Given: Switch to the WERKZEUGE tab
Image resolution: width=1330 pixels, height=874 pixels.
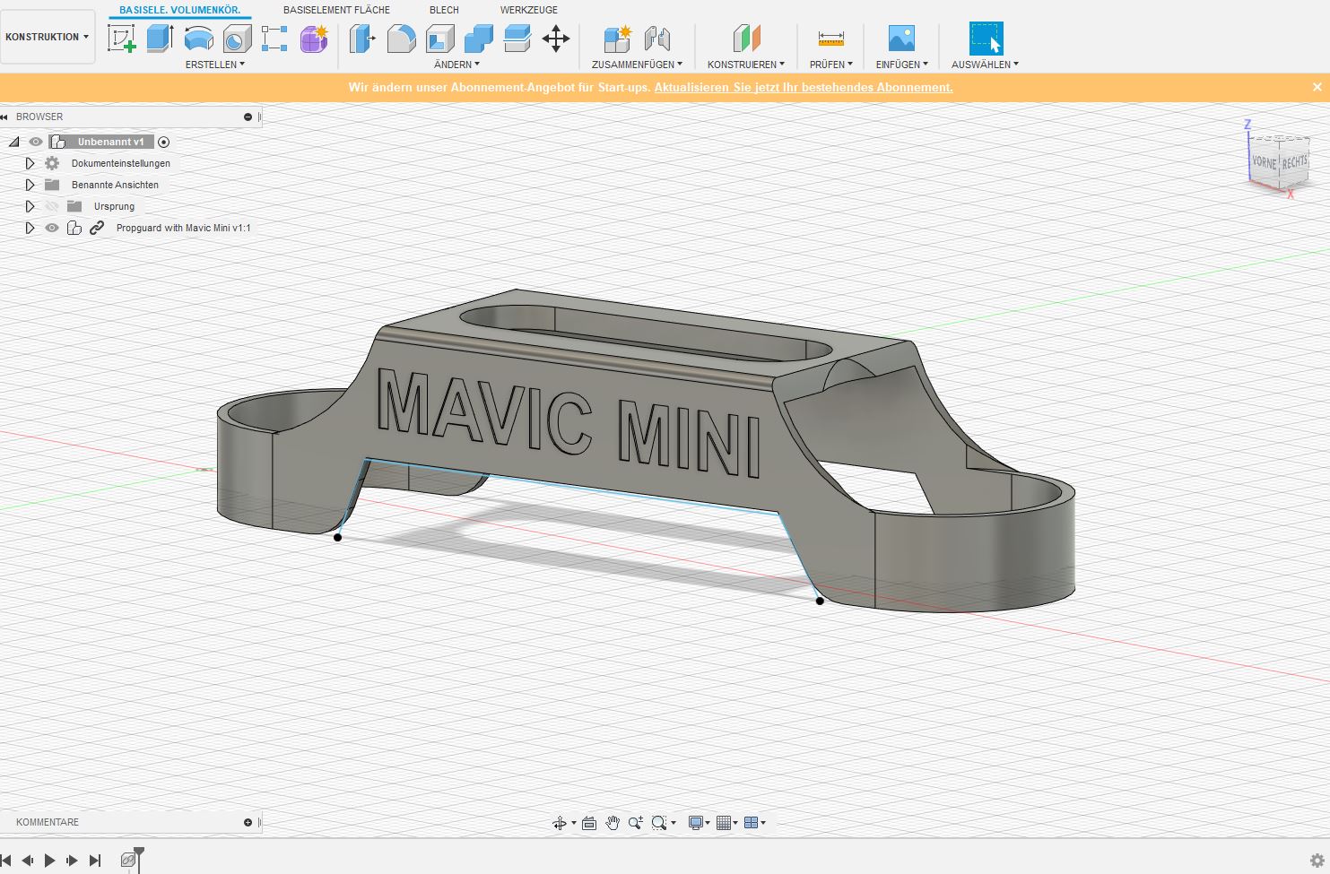Looking at the screenshot, I should point(529,10).
